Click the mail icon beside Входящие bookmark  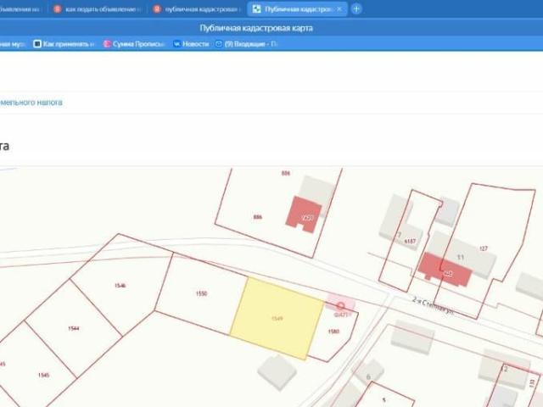point(219,44)
